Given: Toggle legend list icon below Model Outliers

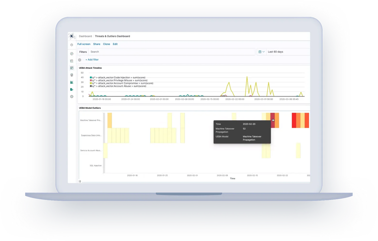Looking at the screenshot, I should [80, 181].
